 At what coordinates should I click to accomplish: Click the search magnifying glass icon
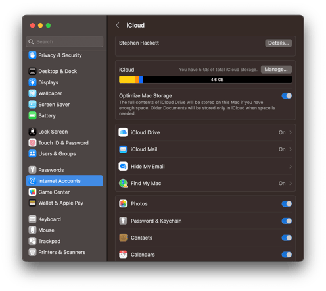31,41
